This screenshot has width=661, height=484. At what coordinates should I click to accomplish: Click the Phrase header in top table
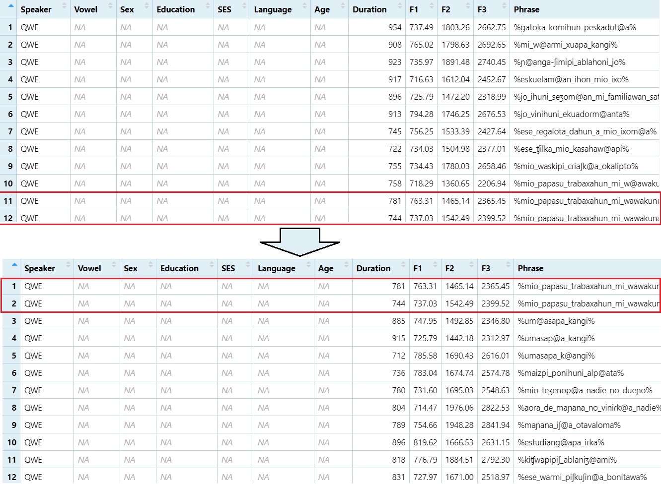526,9
